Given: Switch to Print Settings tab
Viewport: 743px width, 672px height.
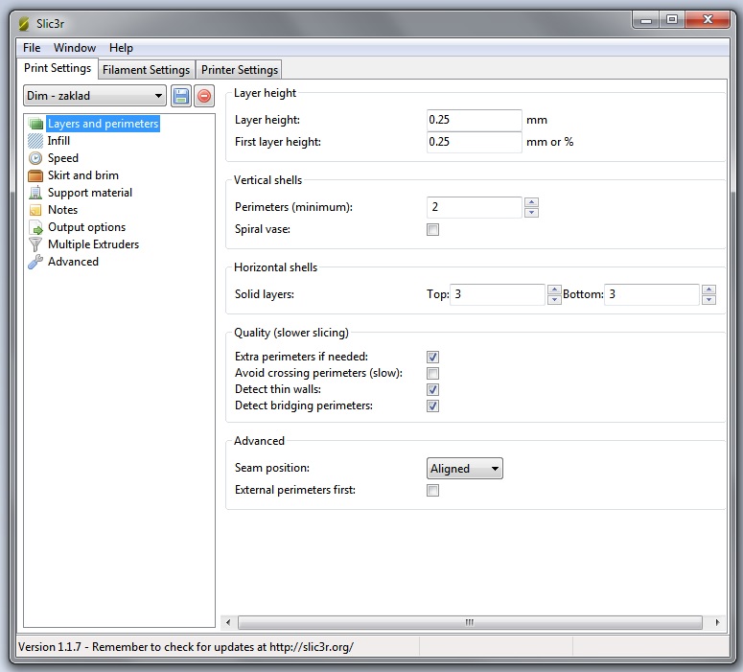Looking at the screenshot, I should pyautogui.click(x=58, y=68).
